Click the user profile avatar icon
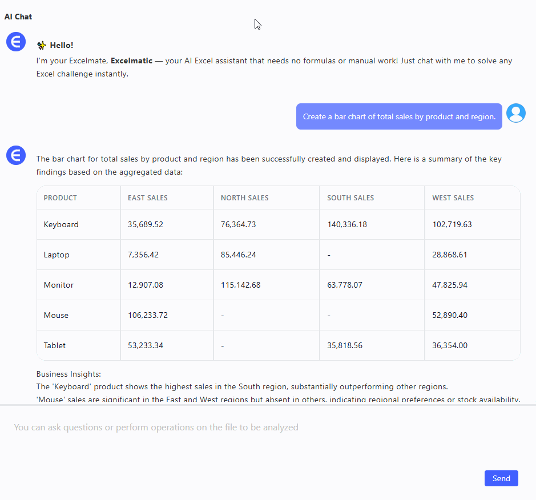 pyautogui.click(x=516, y=114)
